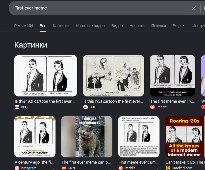Image resolution: width=205 pixels, height=170 pixels.
Task: Switch to the Новости tab
Action: coord(137,26)
